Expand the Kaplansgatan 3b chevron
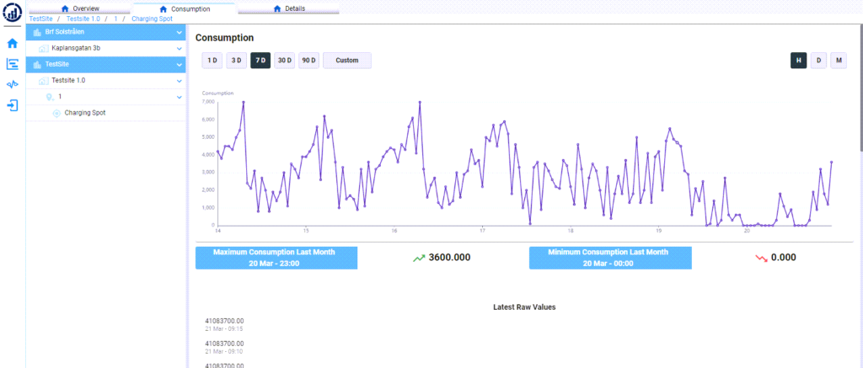This screenshot has width=863, height=368. (x=180, y=49)
